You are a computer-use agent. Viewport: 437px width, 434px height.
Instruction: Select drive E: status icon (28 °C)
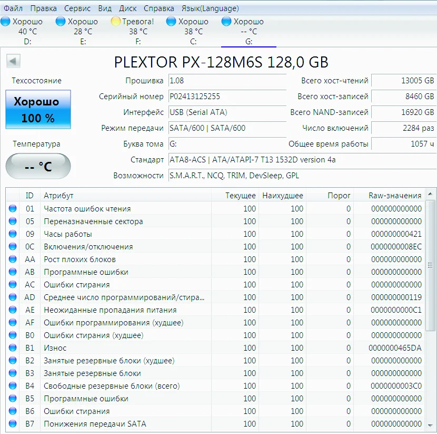point(61,22)
